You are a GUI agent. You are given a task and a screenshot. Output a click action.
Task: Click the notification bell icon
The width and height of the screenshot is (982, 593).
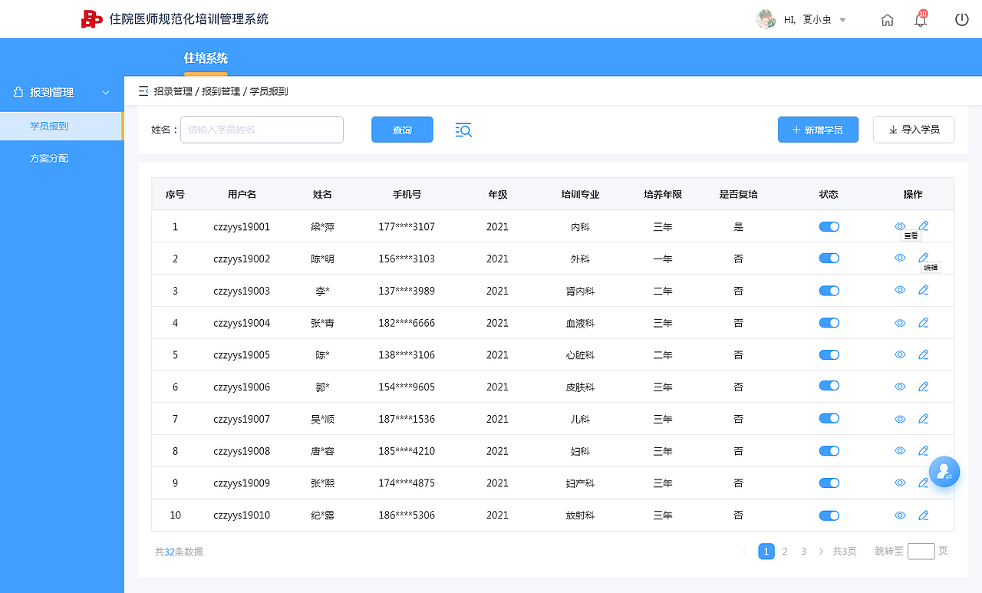[x=920, y=20]
